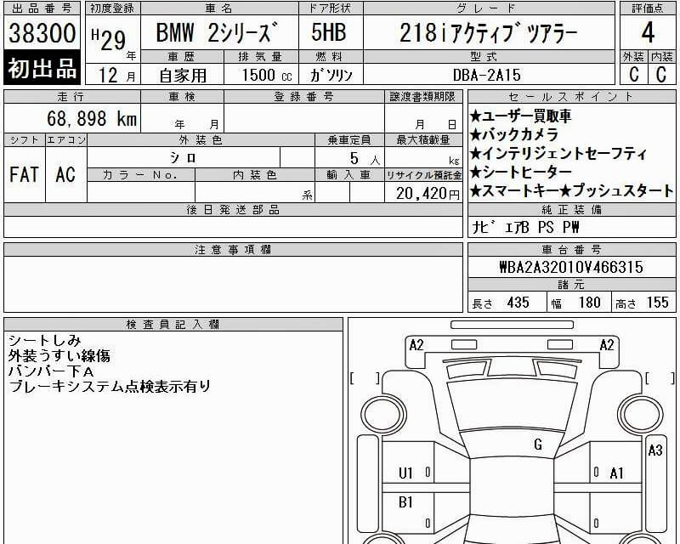Click the empty 登録番号 field
This screenshot has height=544, width=680.
pos(304,118)
